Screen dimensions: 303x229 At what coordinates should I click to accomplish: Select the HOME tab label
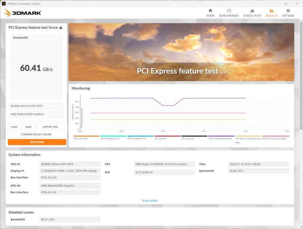pos(210,16)
